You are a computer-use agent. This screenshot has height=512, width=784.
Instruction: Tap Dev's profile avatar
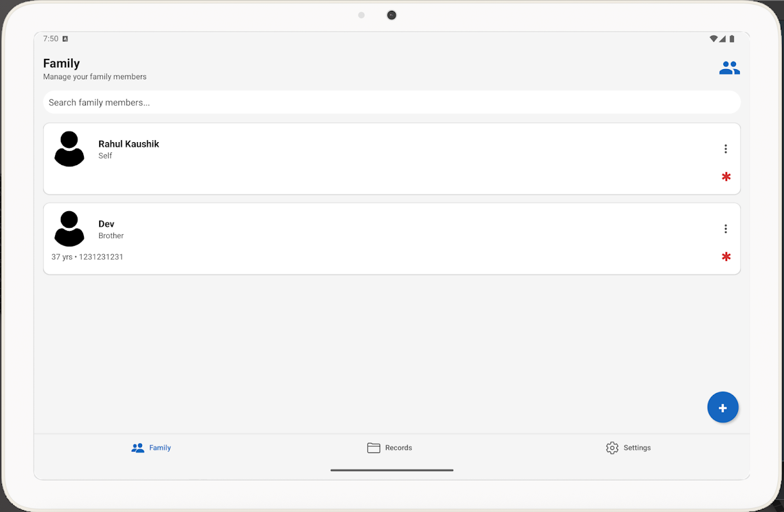click(x=69, y=229)
